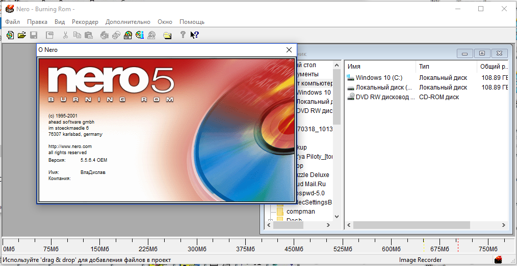Click folder tree scrollbar down arrow
Image resolution: width=517 pixels, height=266 pixels.
337,216
